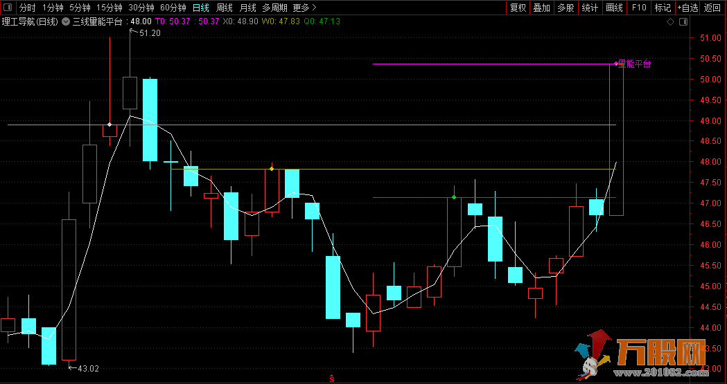Switch to 月线 monthly chart

tap(247, 8)
